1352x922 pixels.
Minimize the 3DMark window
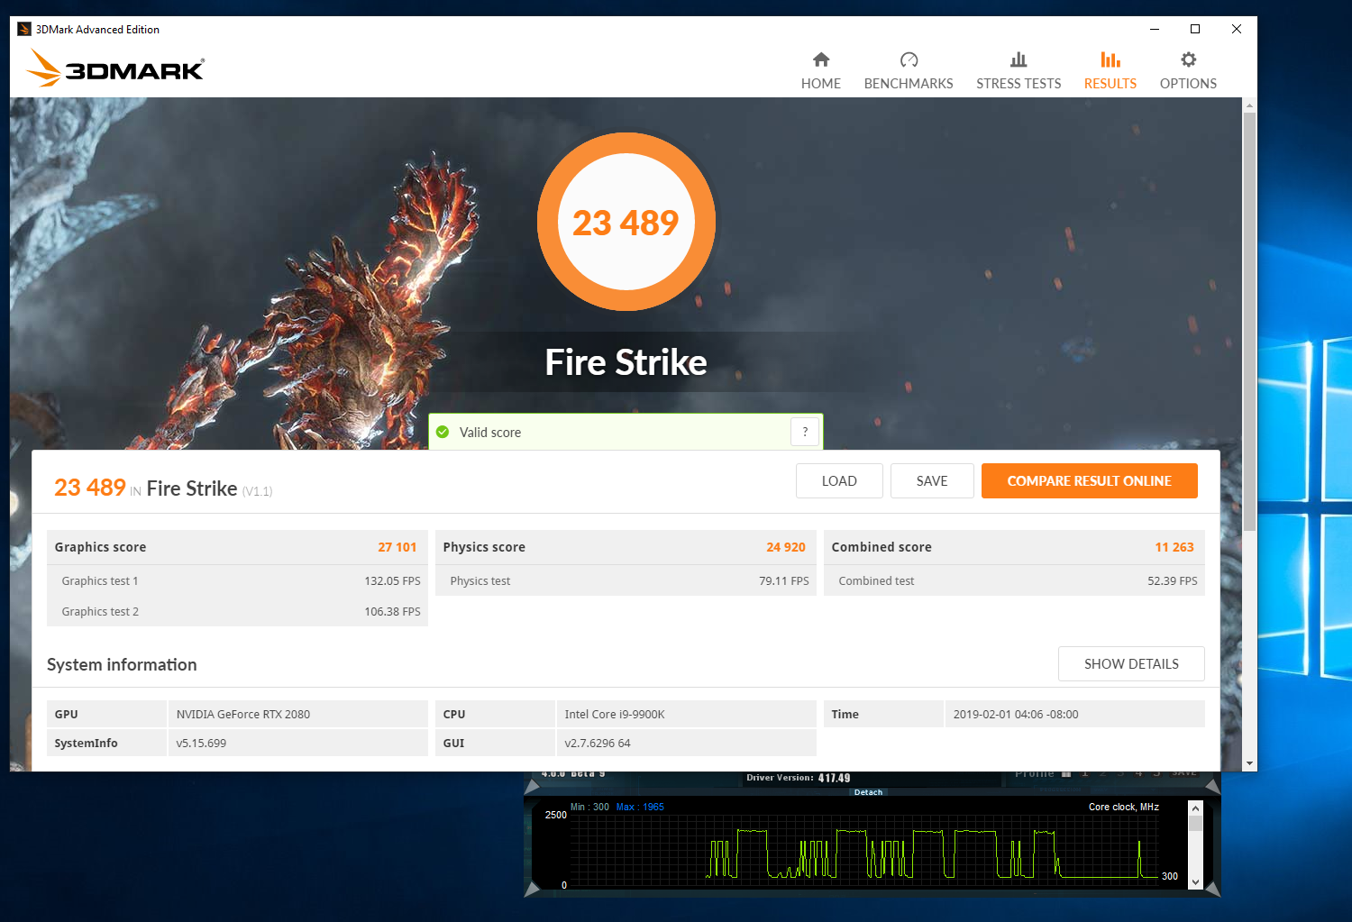(x=1154, y=29)
